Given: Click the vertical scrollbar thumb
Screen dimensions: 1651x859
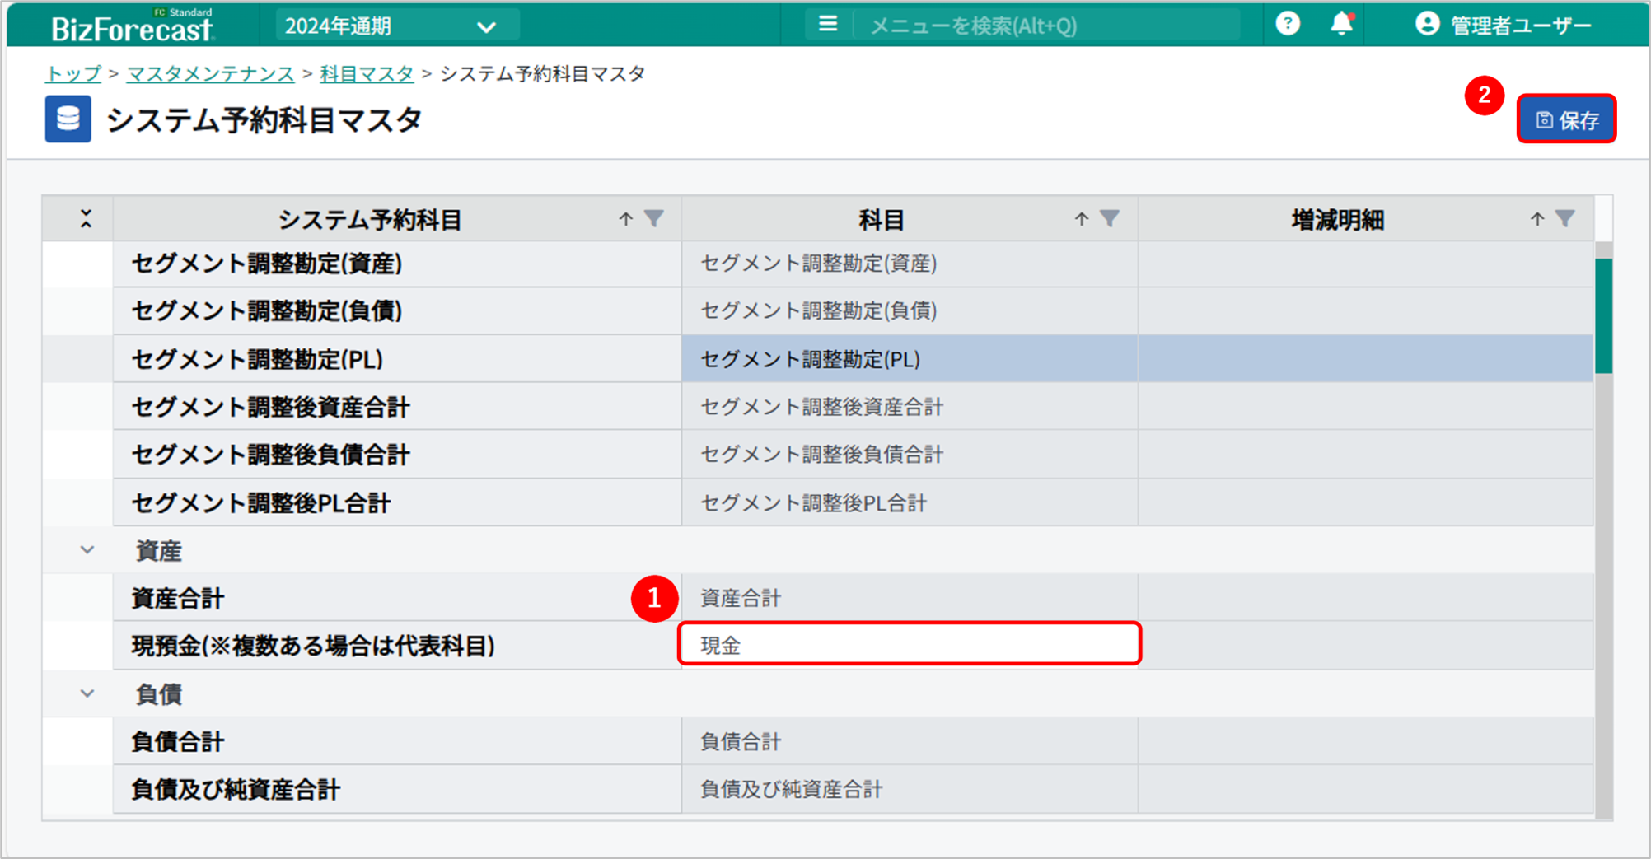Looking at the screenshot, I should 1603,316.
